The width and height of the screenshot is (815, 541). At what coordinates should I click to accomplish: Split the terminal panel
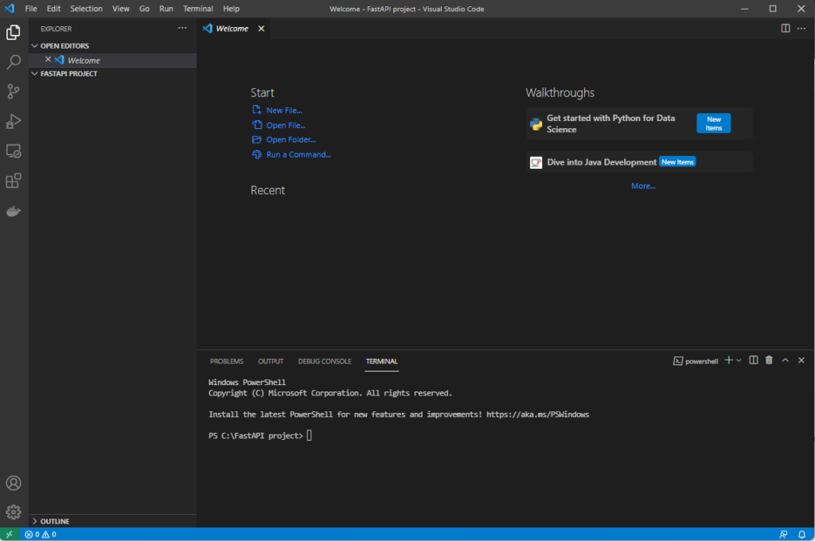point(754,360)
